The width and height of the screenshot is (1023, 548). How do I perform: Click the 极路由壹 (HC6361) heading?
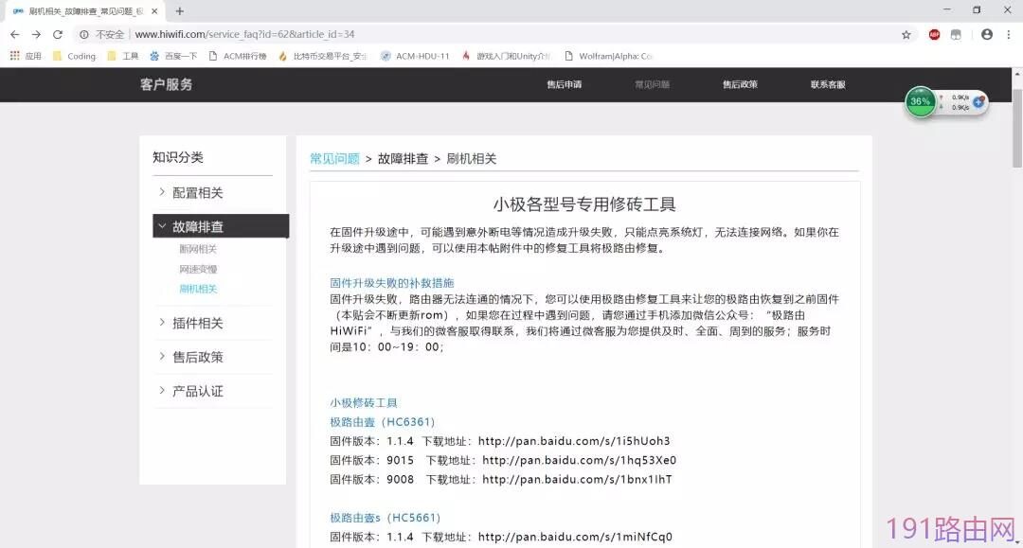pyautogui.click(x=383, y=421)
